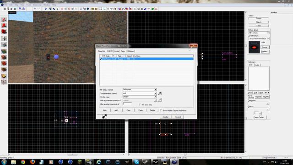293x165 pixels.
Task: Click entity jump icon at dialog bottom
Action: point(104,116)
